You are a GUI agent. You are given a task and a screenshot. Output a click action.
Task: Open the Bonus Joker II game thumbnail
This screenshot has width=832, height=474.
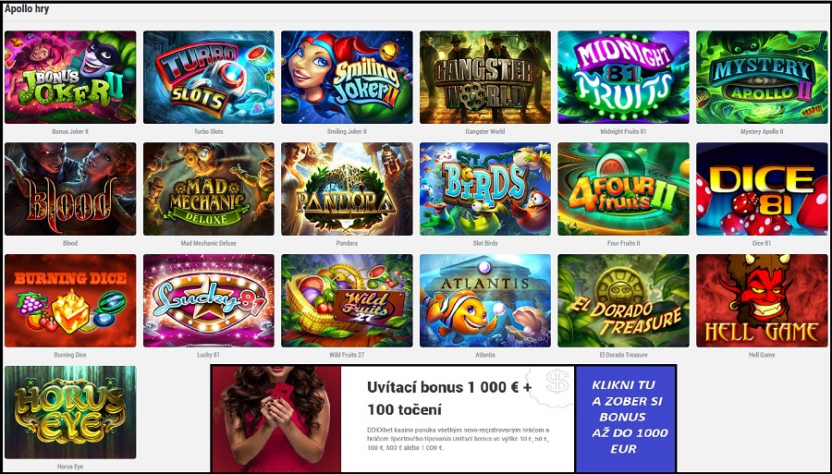[x=70, y=77]
